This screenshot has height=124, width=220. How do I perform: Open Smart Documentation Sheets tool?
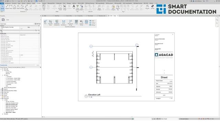[86, 22]
